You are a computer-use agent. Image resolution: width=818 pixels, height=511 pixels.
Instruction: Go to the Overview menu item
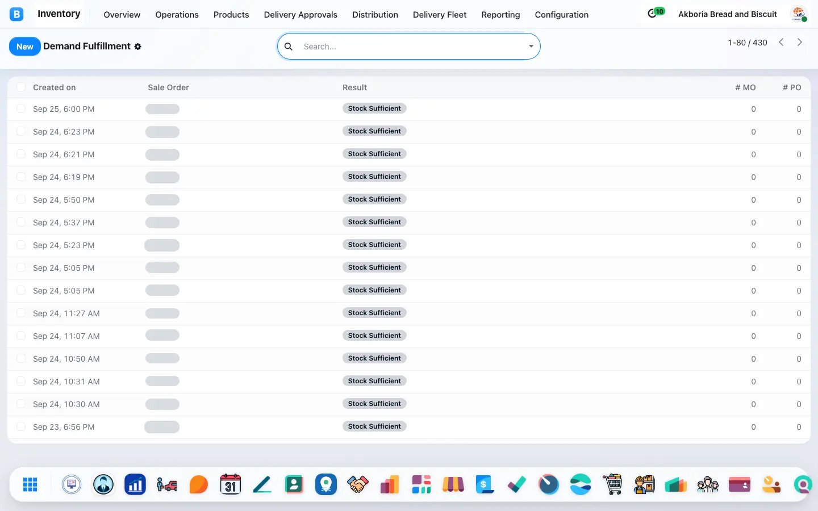(x=122, y=15)
